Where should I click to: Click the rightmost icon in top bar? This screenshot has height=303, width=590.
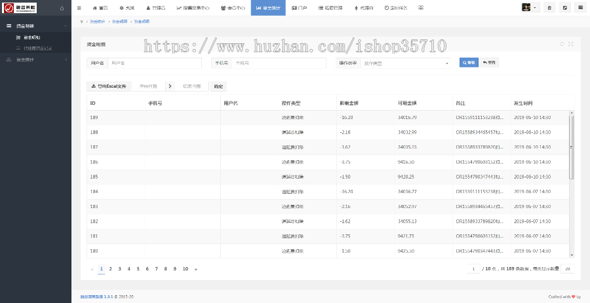[580, 8]
